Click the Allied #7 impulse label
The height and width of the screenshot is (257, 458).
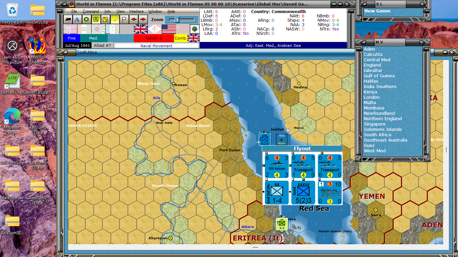(102, 46)
